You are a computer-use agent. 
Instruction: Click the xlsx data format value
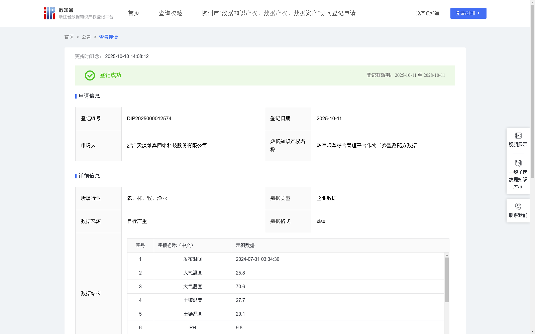point(321,221)
